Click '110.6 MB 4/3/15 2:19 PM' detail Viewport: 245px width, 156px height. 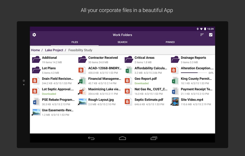pyautogui.click(x=196, y=104)
